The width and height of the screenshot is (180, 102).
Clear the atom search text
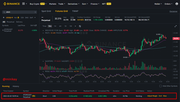35,12
